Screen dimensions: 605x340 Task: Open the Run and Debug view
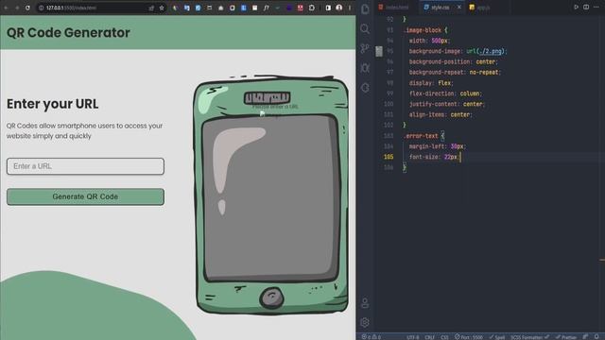[x=365, y=68]
